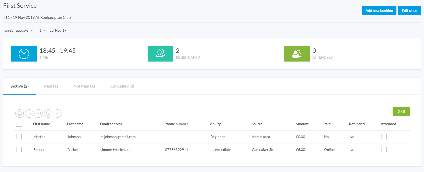The image size is (424, 172).
Task: Click the green attendees icon
Action: pyautogui.click(x=297, y=54)
